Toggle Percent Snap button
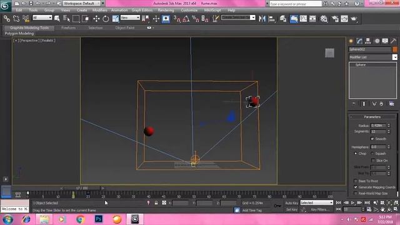This screenshot has height=225, width=400. click(x=196, y=19)
